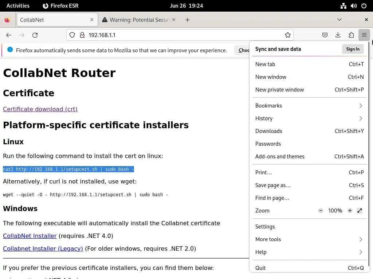Switch to the CollabNet tab

[x=57, y=20]
